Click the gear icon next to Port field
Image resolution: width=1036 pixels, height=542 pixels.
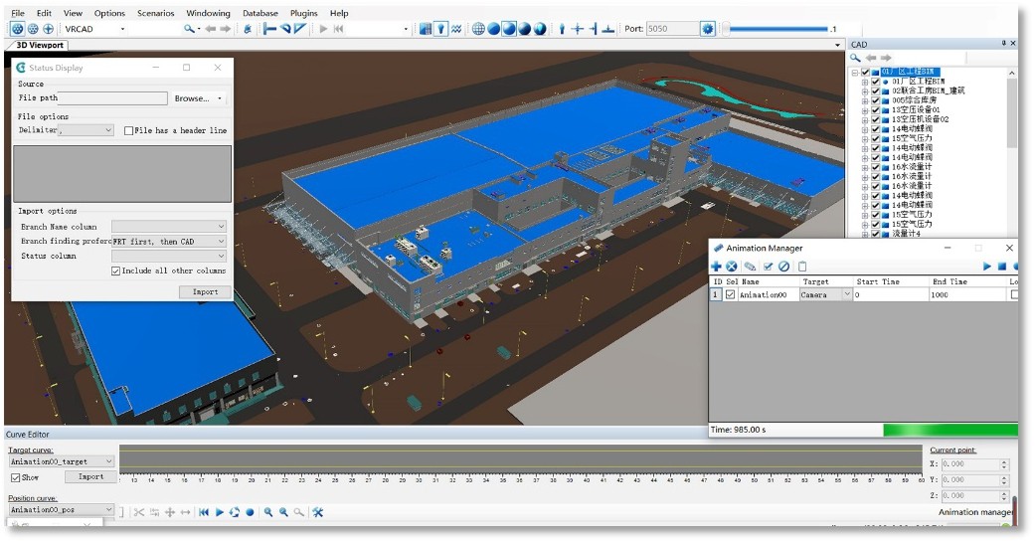pyautogui.click(x=708, y=29)
